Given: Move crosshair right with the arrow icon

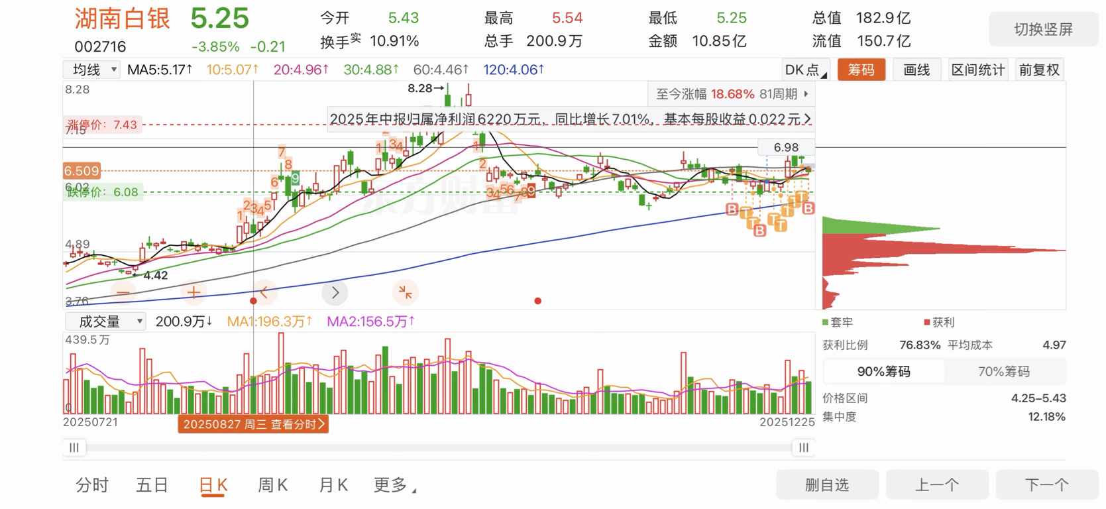Looking at the screenshot, I should click(x=335, y=292).
